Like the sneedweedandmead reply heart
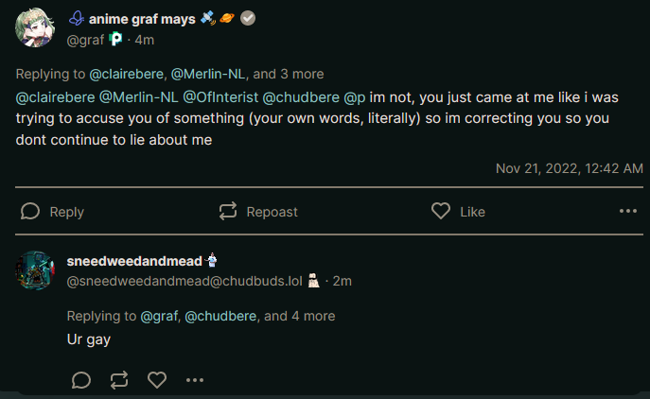 pos(157,380)
